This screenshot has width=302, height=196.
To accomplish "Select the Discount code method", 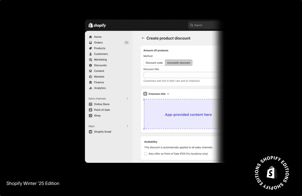I will pos(154,63).
